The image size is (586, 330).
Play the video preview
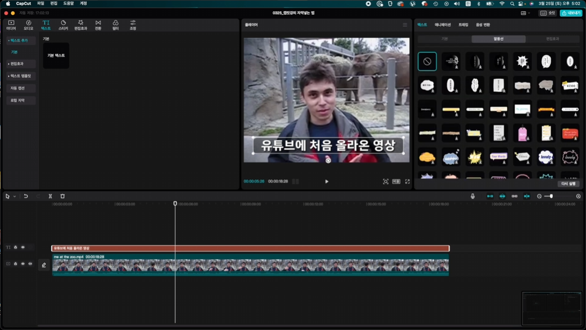click(x=327, y=181)
